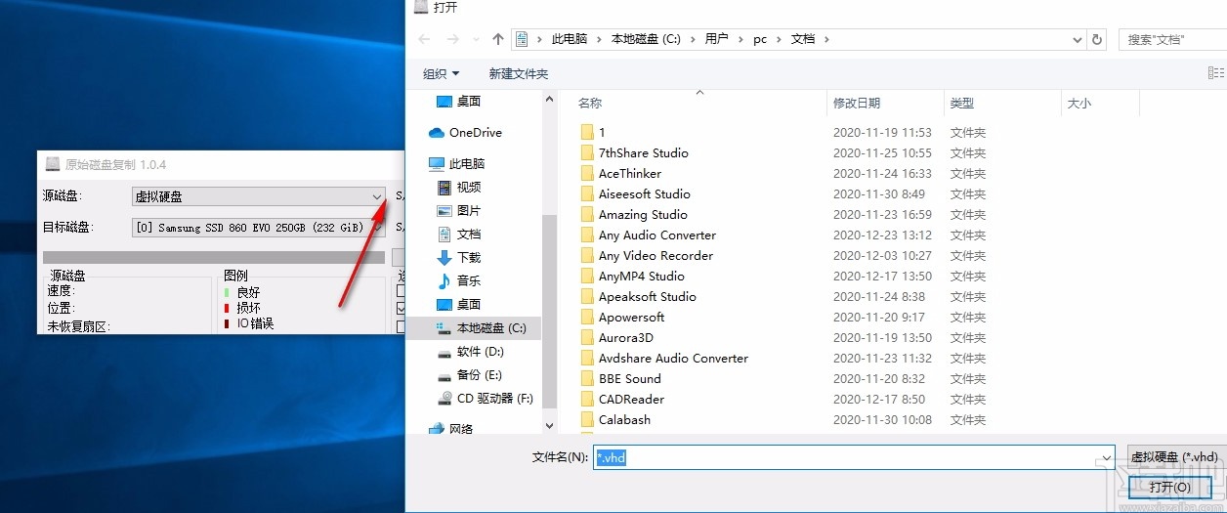
Task: Select the Any Audio Converter folder
Action: point(648,235)
